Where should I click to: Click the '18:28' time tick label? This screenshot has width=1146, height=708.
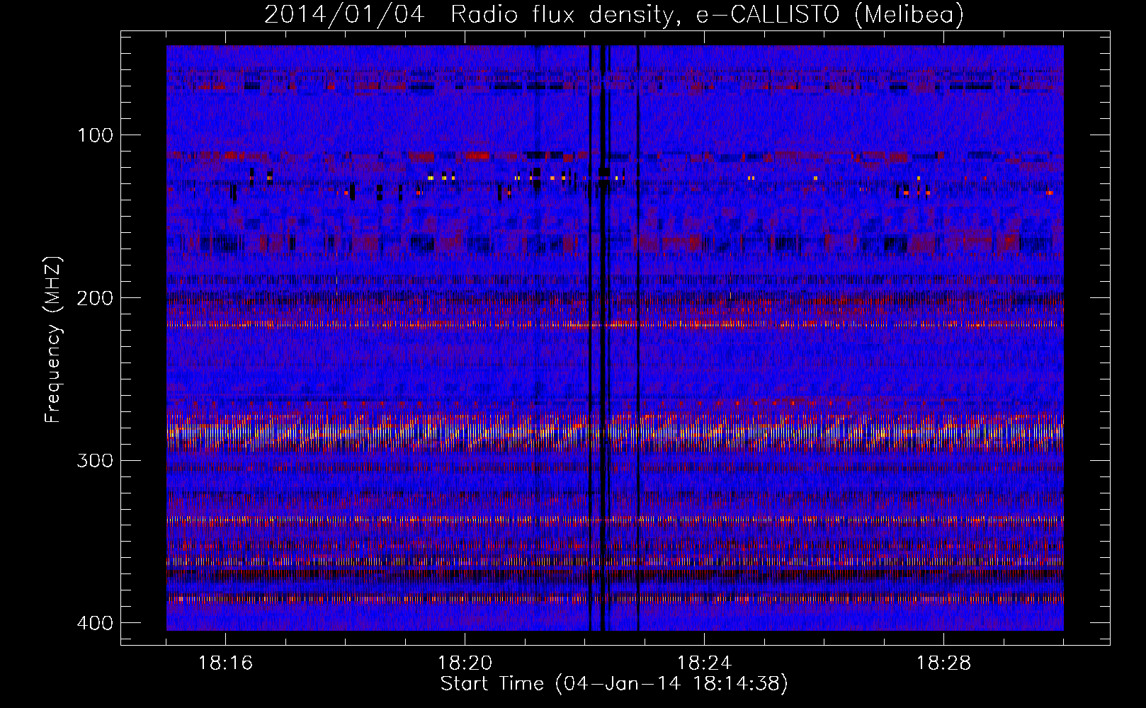pyautogui.click(x=943, y=663)
